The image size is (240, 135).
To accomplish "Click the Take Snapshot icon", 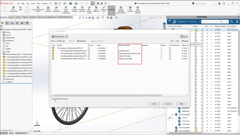I will click(x=130, y=10).
